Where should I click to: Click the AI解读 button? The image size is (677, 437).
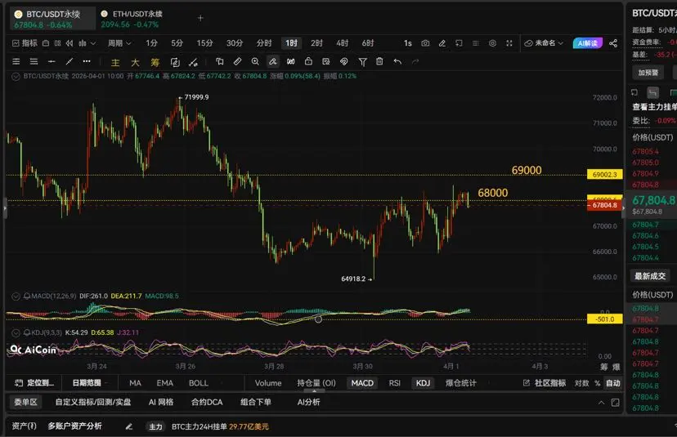pyautogui.click(x=587, y=43)
